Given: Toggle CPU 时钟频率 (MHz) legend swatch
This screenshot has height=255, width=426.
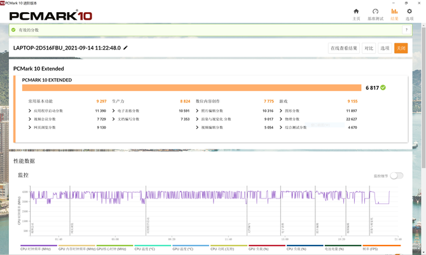Looking at the screenshot, I should pyautogui.click(x=39, y=245).
